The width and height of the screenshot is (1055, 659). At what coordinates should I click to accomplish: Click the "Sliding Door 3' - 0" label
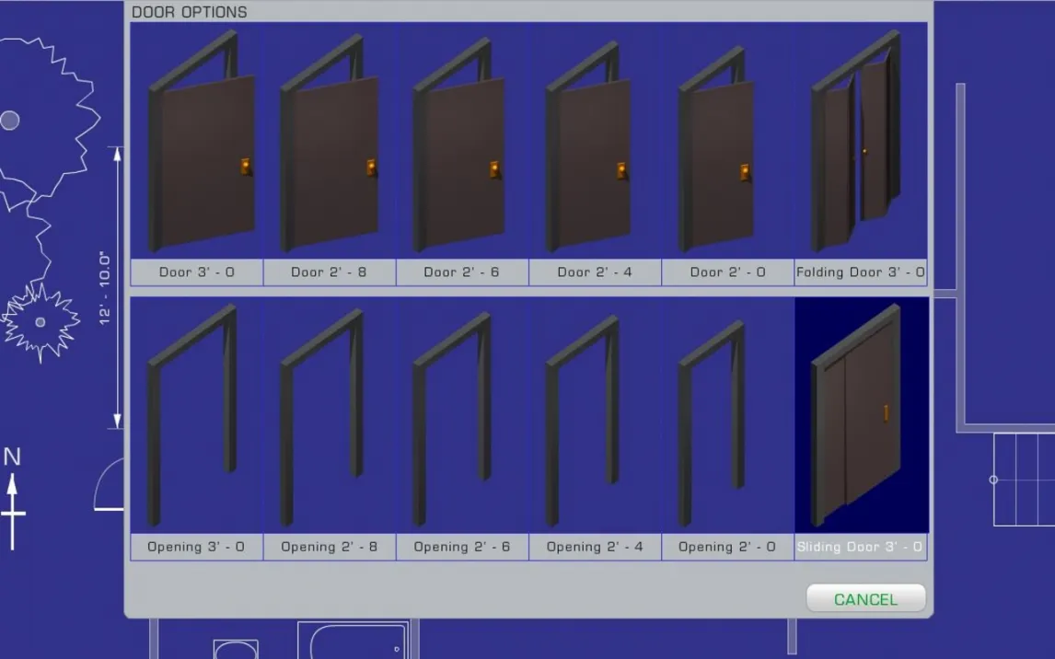pos(860,547)
